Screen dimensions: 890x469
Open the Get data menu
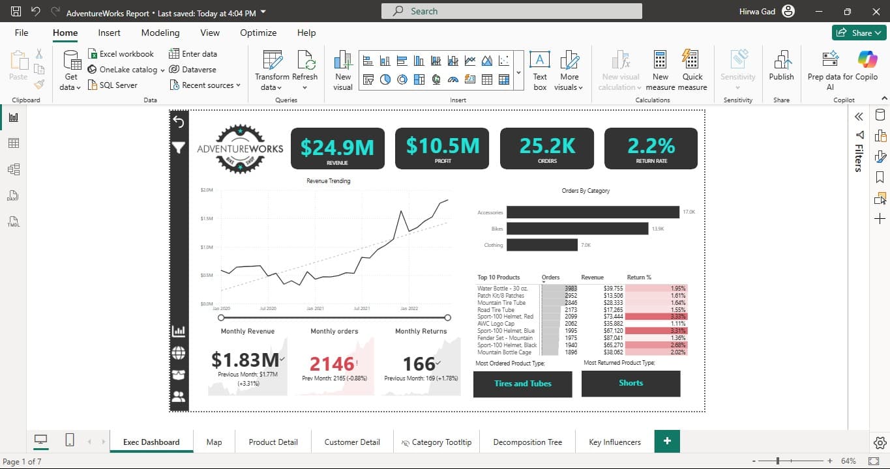point(71,70)
